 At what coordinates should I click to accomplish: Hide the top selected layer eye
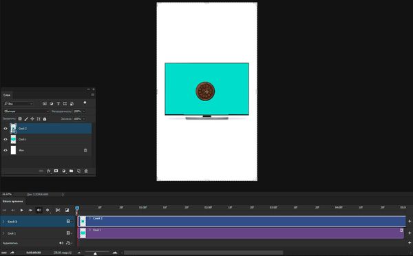click(6, 129)
